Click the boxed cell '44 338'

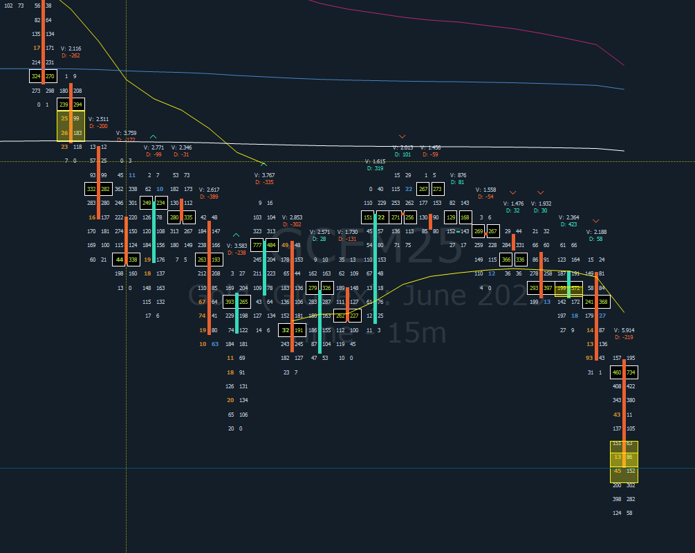[x=127, y=260]
